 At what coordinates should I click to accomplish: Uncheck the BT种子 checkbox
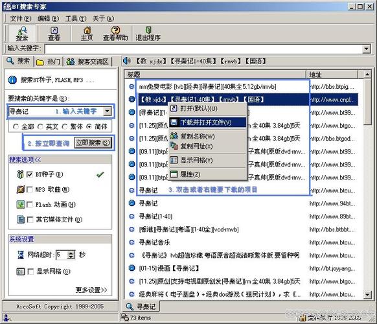tap(30, 174)
